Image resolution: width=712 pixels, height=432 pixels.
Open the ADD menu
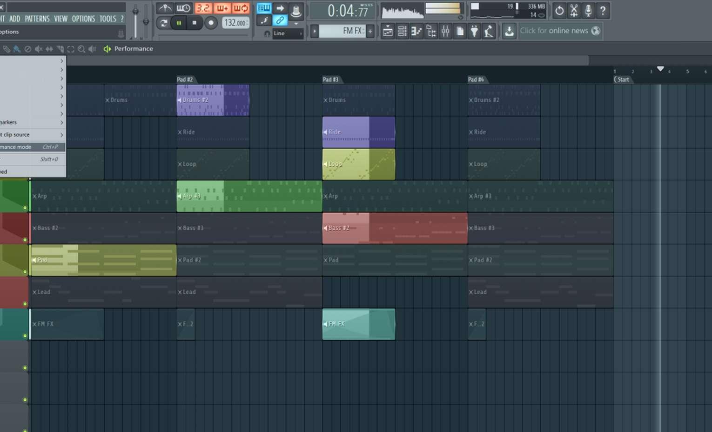coord(14,19)
